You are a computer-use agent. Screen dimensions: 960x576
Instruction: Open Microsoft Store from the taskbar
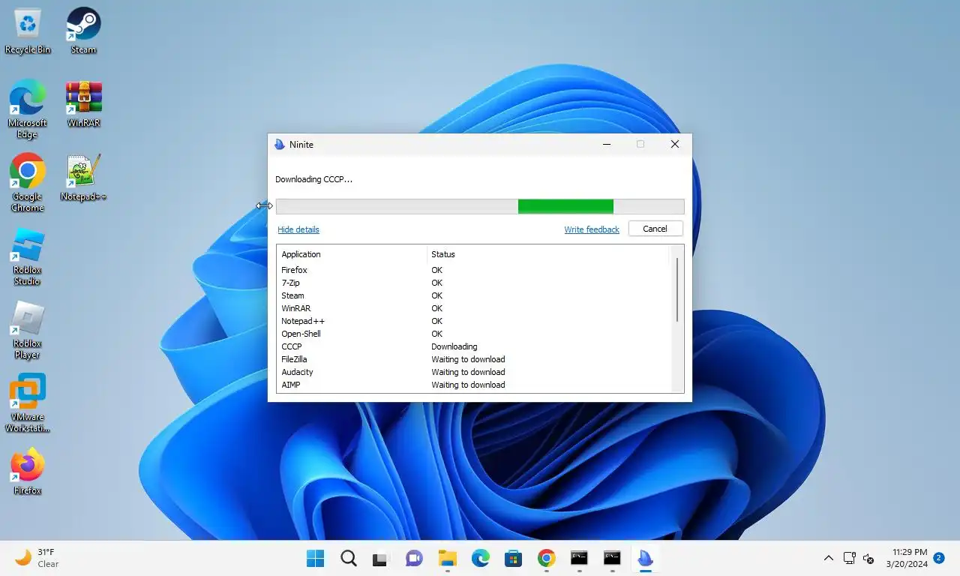point(514,558)
